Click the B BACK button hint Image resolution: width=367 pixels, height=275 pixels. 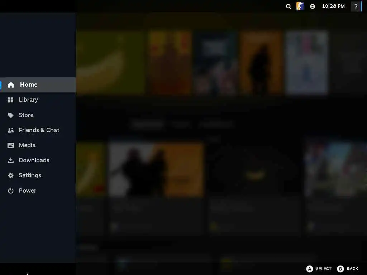point(348,269)
